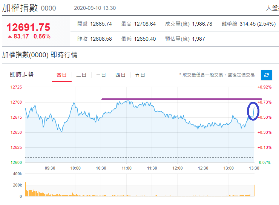The height and width of the screenshot is (205, 279).
Task: Click the 即時走勢 chart heading
Action: pos(22,75)
